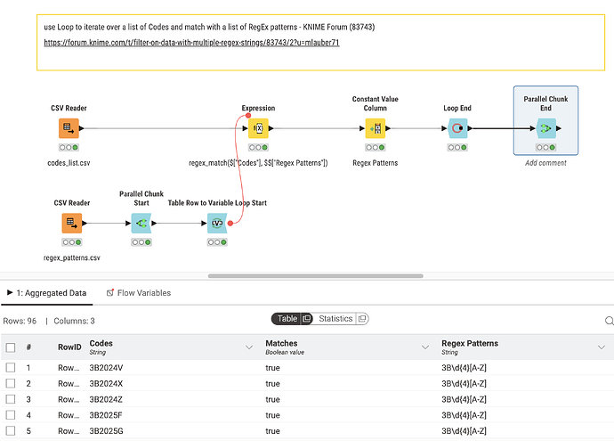Click the codes_list.csv node label

coord(69,163)
